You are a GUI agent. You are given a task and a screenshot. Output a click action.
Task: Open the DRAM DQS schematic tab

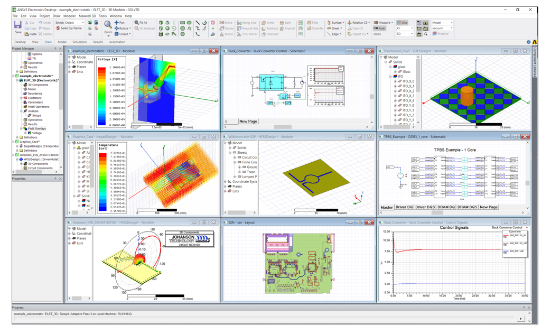tap(467, 207)
